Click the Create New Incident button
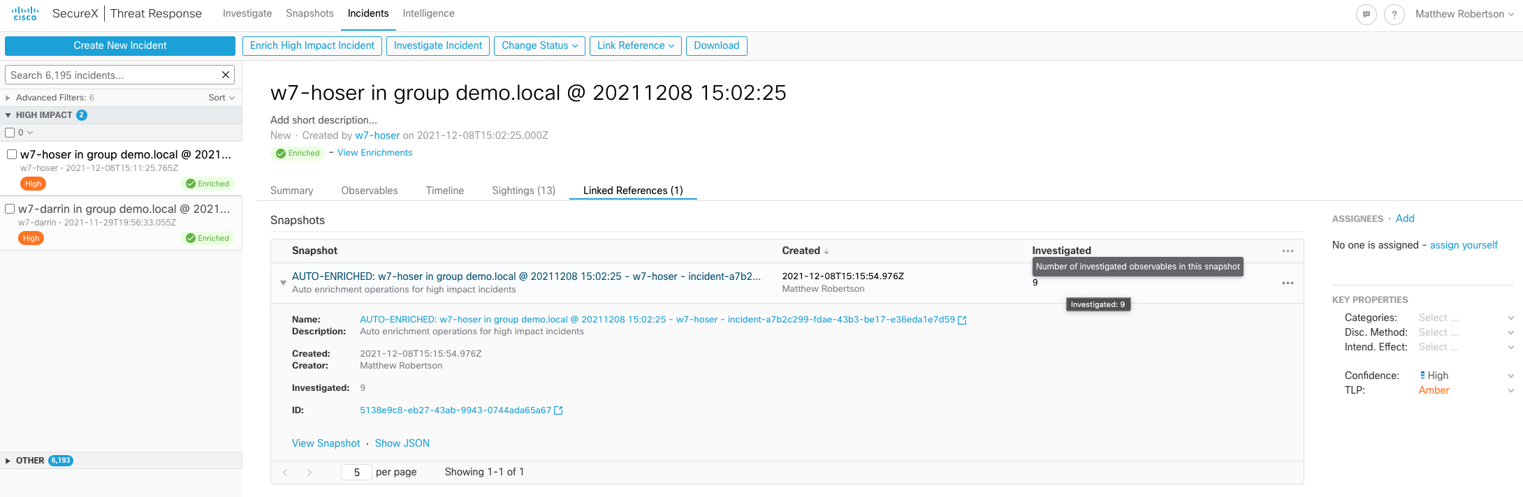This screenshot has width=1523, height=497. [120, 45]
